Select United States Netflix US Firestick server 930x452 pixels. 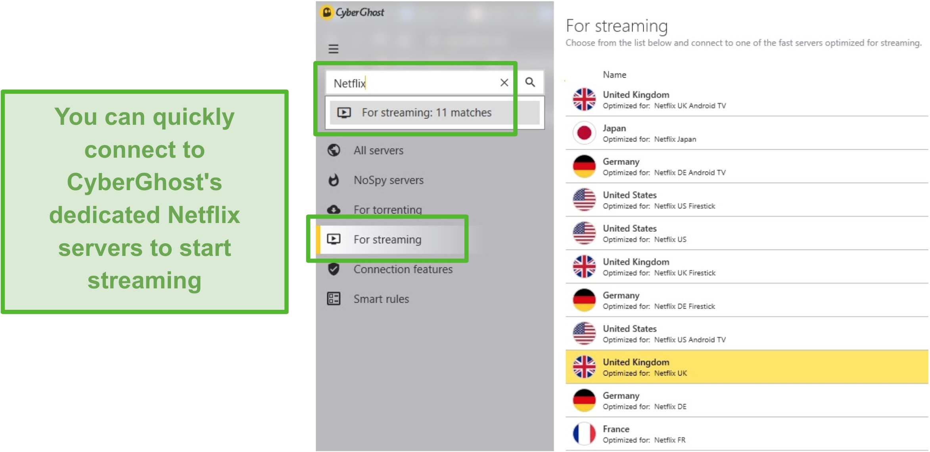747,200
